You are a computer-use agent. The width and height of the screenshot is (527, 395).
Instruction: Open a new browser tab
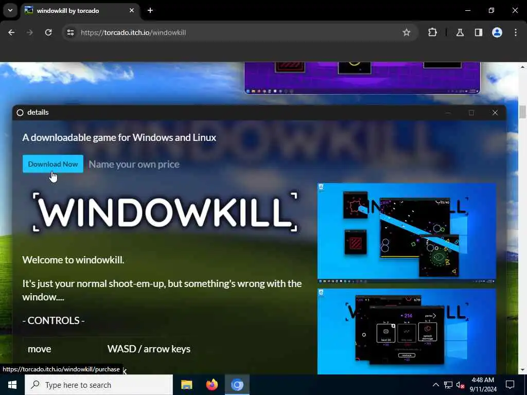[150, 10]
